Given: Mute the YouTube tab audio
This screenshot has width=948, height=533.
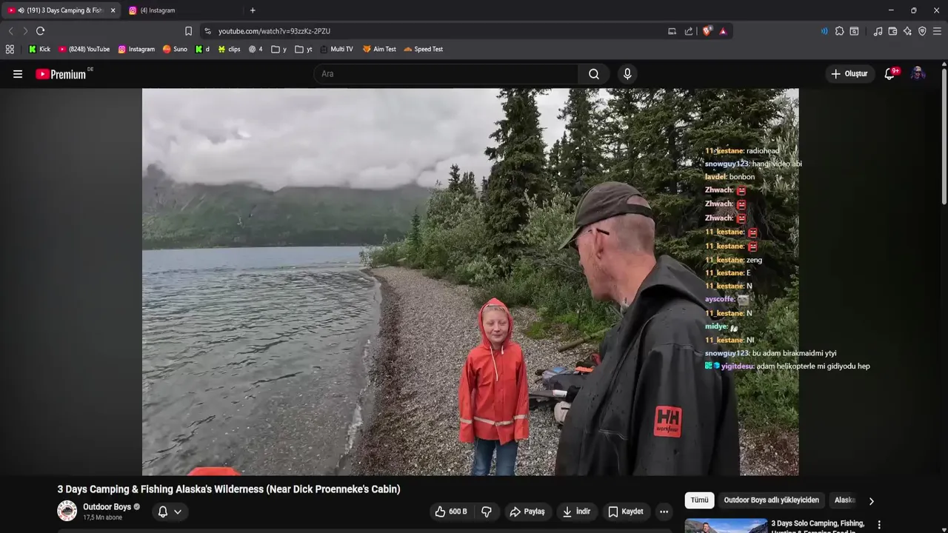Looking at the screenshot, I should [21, 10].
